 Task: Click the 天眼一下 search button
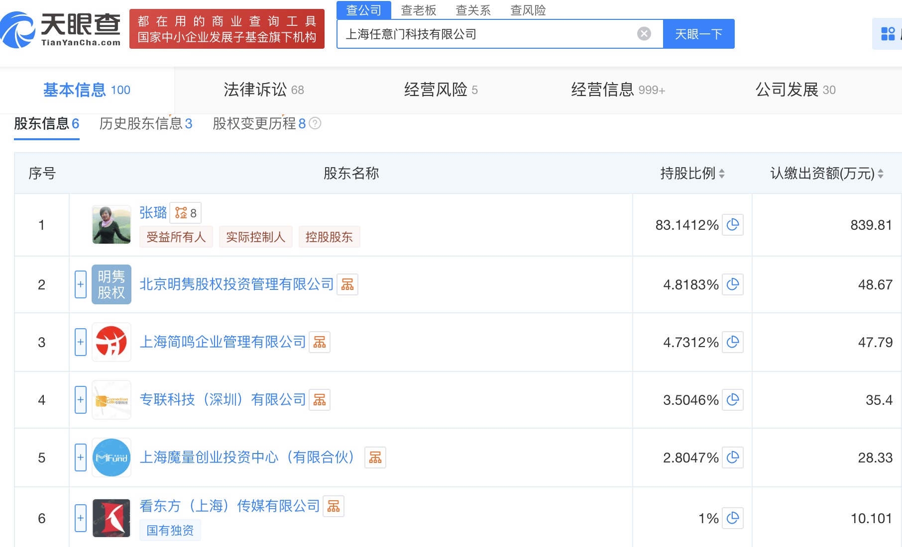698,34
